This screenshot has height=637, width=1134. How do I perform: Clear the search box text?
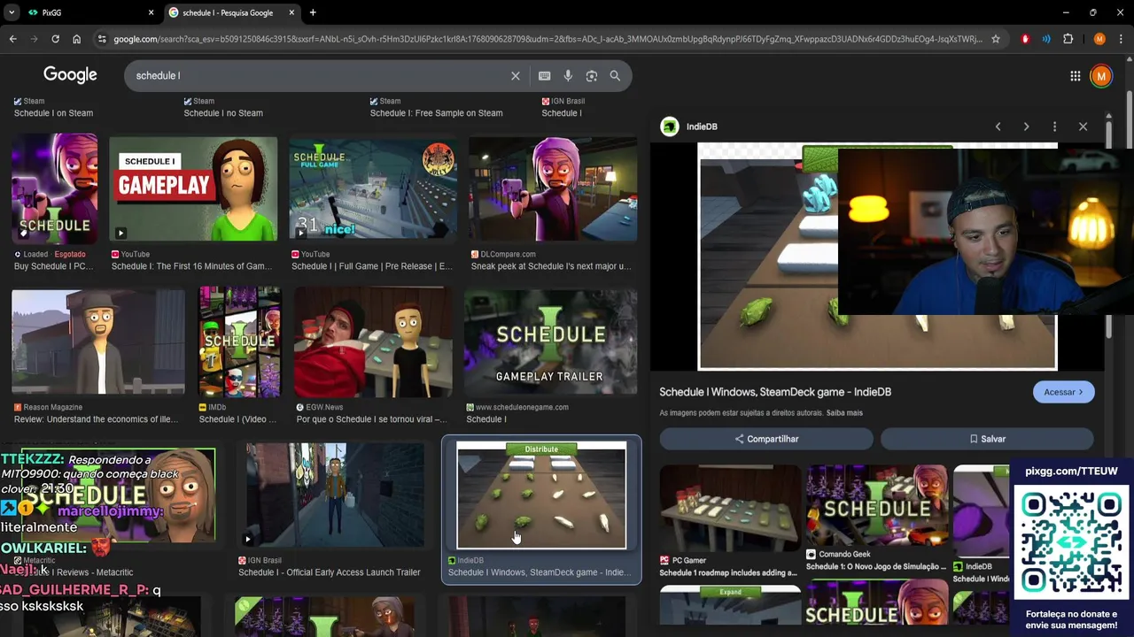(515, 76)
